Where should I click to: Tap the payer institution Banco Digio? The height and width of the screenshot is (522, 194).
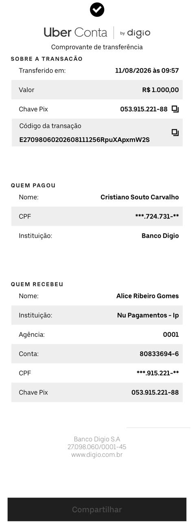[x=160, y=236]
